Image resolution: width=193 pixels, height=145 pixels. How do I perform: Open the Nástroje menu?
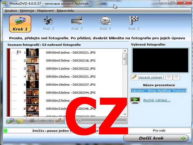27,11
